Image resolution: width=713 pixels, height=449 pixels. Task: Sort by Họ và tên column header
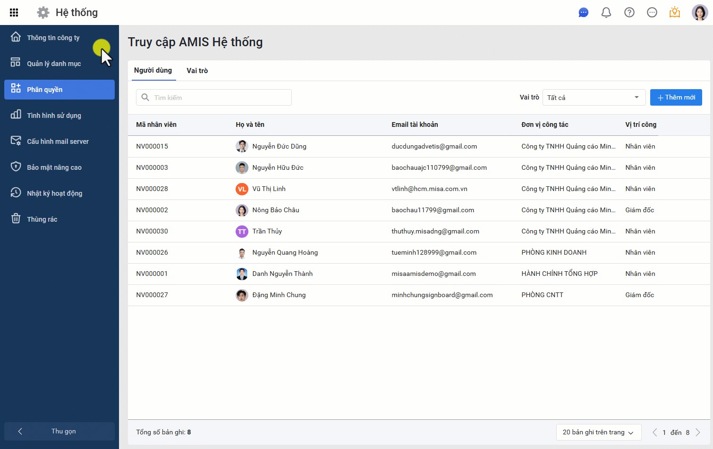pos(250,125)
